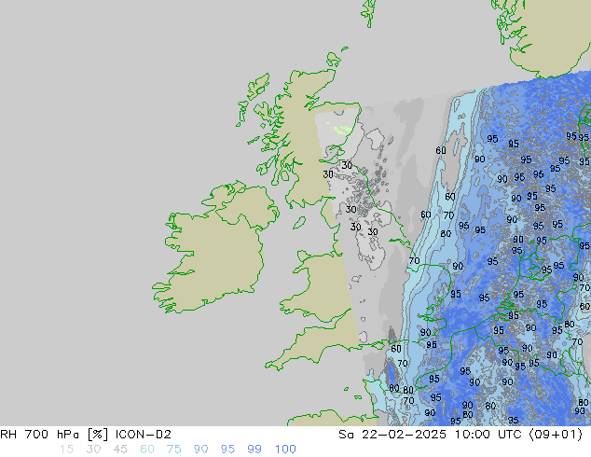Select legend value 100

[x=285, y=450]
